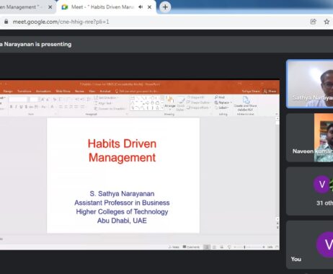333x274 pixels.
Task: Click the Tell me search box
Action: (136, 92)
